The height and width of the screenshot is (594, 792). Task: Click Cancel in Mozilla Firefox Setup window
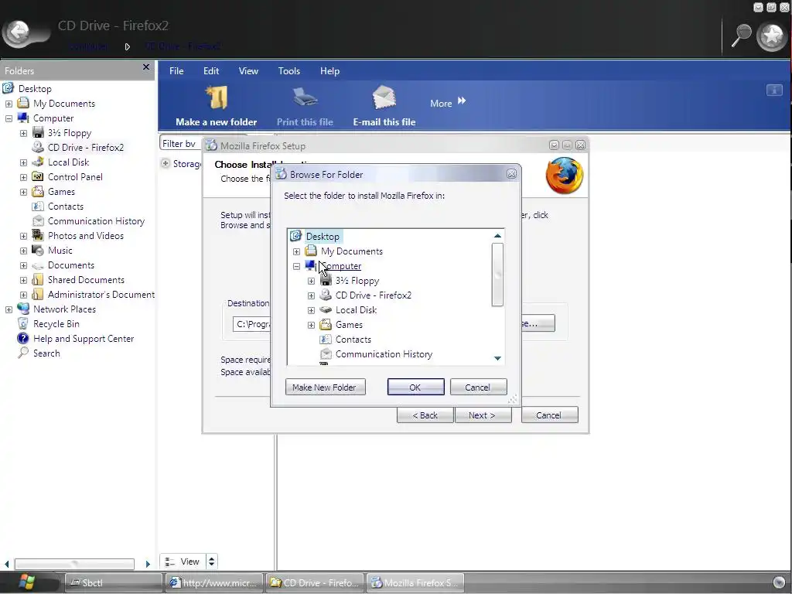point(550,415)
